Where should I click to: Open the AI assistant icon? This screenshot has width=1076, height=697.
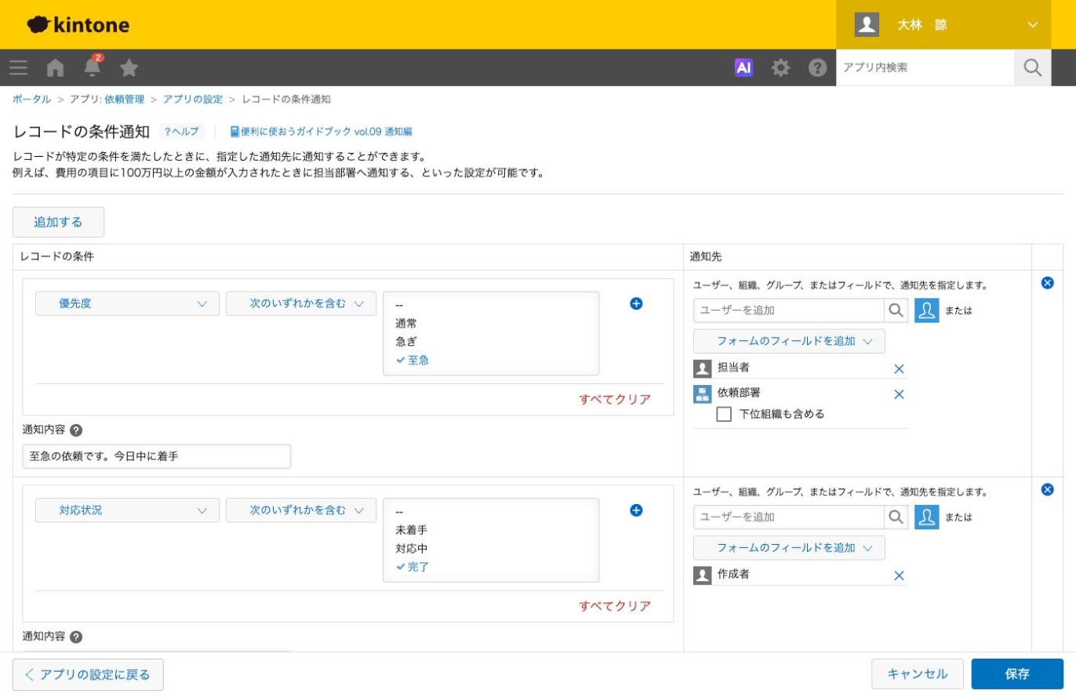coord(743,68)
